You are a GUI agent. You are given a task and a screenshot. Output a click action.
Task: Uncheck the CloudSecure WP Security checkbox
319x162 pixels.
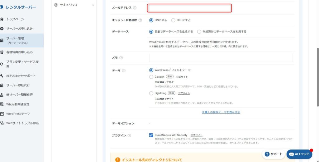point(151,135)
